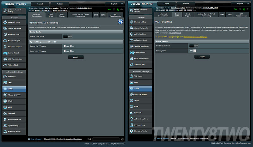
Task: Open Guest Network icon in left window
Action: pyautogui.click(x=5, y=28)
